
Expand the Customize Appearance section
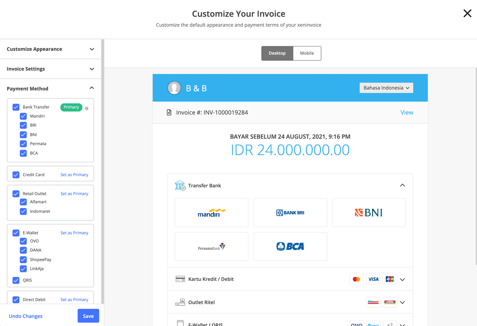[x=50, y=49]
